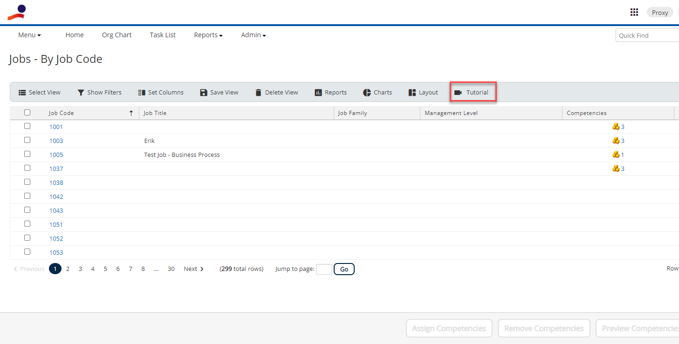
Task: Click the Tutorial video camera icon
Action: [x=458, y=93]
